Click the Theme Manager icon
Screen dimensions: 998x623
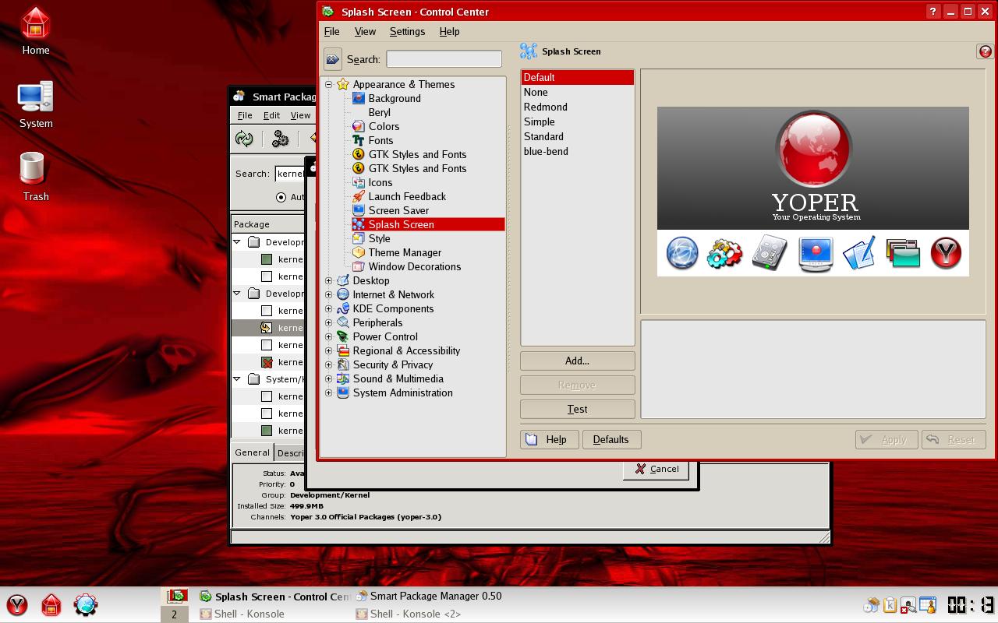pyautogui.click(x=359, y=252)
